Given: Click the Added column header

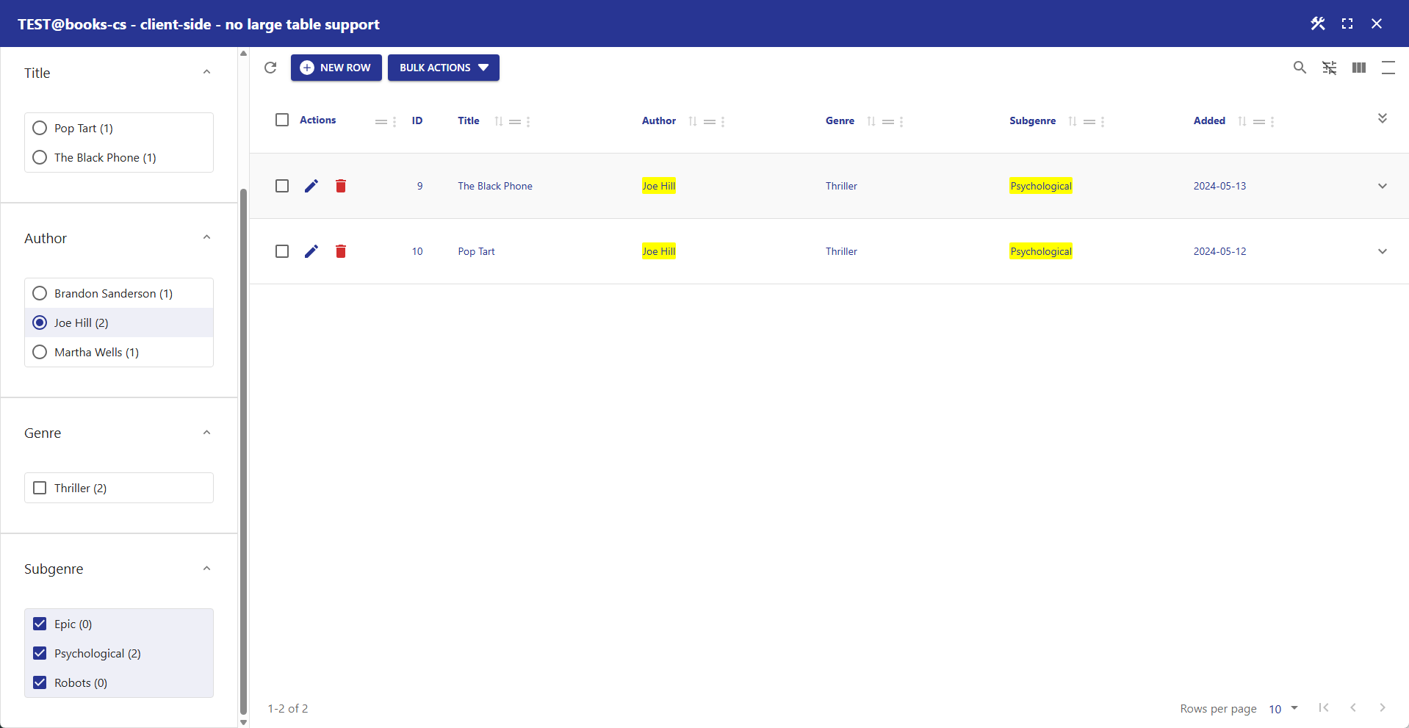Looking at the screenshot, I should point(1209,120).
